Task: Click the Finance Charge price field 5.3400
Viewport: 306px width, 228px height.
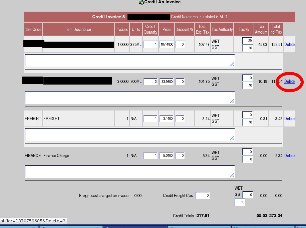Action: tap(167, 156)
